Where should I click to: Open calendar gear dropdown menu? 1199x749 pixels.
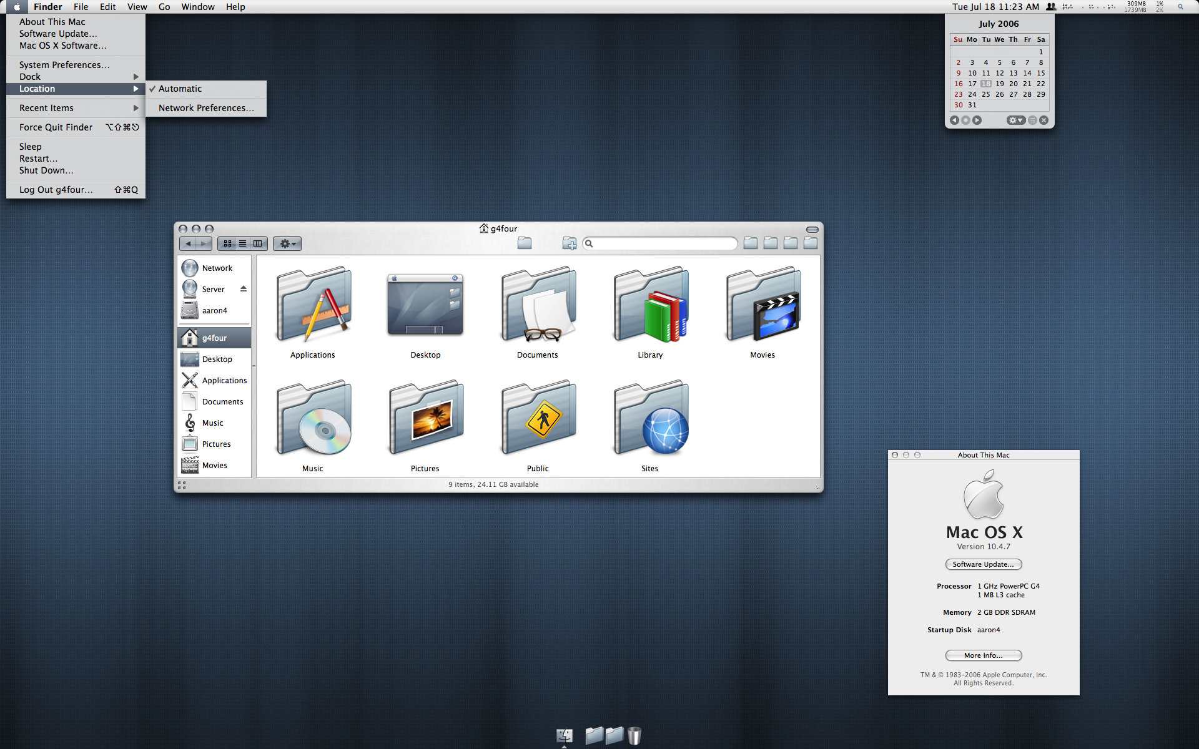point(1015,120)
